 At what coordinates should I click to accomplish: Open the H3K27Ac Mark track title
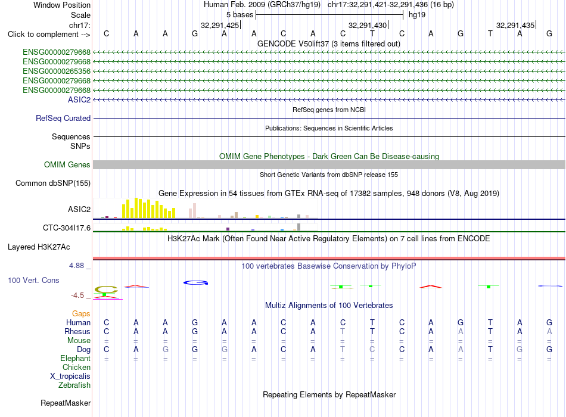pyautogui.click(x=329, y=239)
